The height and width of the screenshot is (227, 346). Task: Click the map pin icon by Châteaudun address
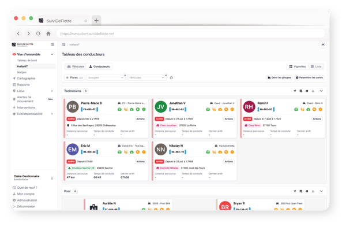(x=68, y=125)
